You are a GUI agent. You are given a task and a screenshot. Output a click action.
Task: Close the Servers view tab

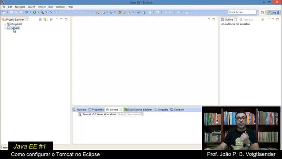[x=121, y=110]
